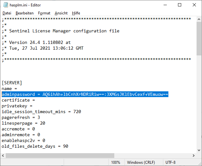Screen dimensions: 202x166
Task: Close the hasplm.ini editor window
Action: click(x=194, y=5)
